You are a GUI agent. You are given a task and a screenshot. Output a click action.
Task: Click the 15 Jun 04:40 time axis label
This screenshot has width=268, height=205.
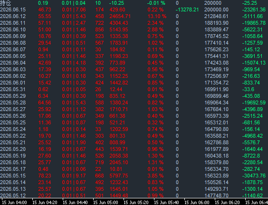(75, 203)
